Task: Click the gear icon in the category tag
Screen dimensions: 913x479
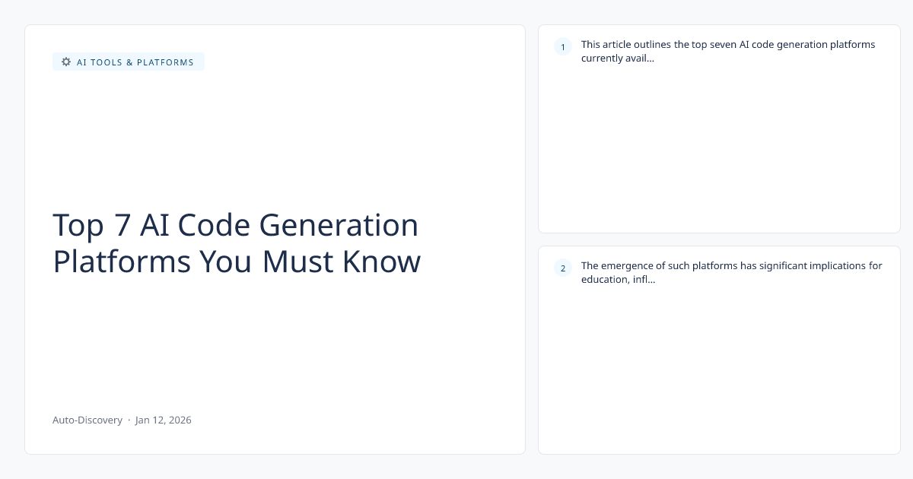Action: point(66,62)
